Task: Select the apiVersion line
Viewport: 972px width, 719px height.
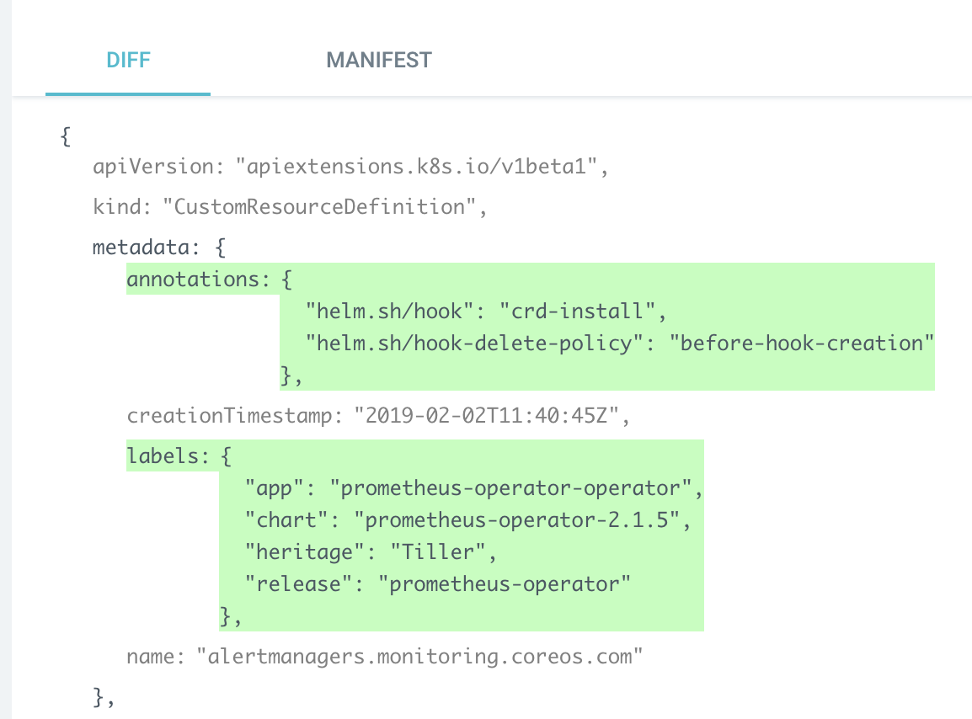Action: click(350, 166)
